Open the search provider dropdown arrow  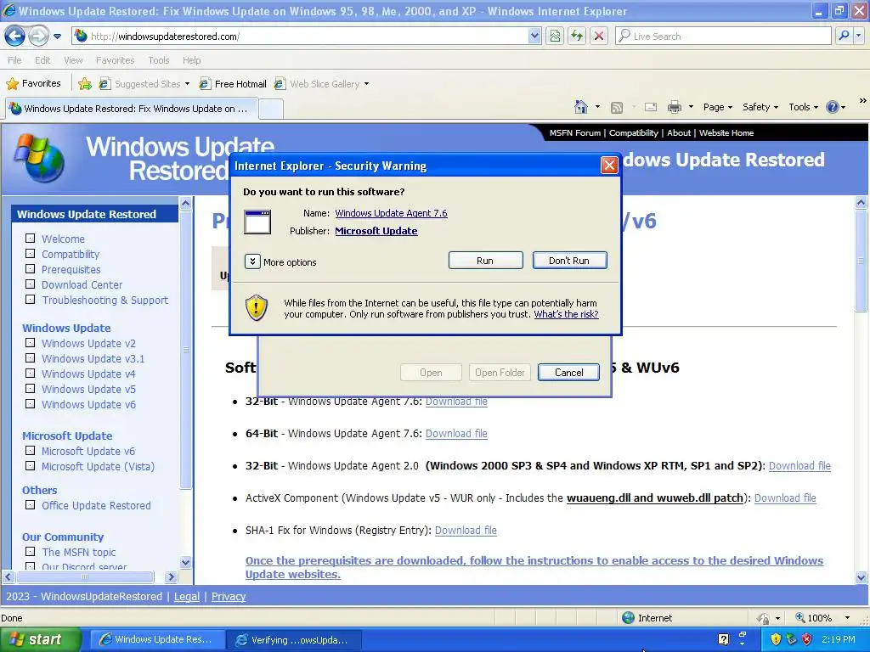[x=859, y=37]
